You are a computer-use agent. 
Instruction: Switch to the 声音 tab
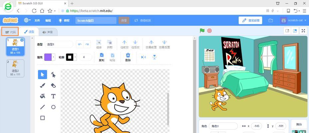coord(48,32)
